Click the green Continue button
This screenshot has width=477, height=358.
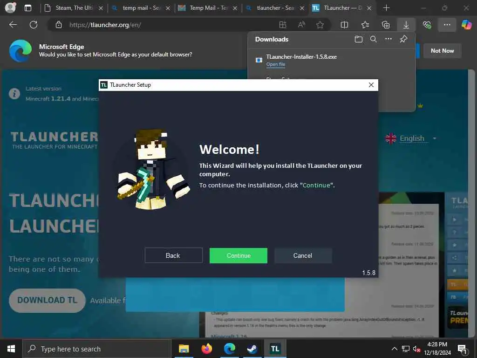pyautogui.click(x=238, y=255)
